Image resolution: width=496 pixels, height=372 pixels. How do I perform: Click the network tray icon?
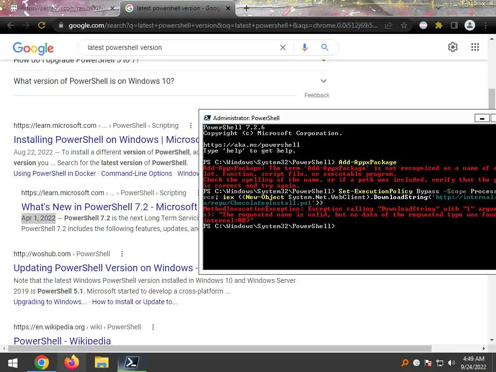tap(440, 363)
